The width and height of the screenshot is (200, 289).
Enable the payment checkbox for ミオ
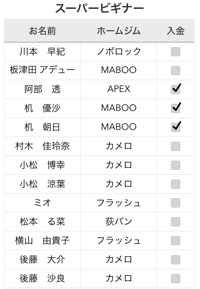coord(175,203)
